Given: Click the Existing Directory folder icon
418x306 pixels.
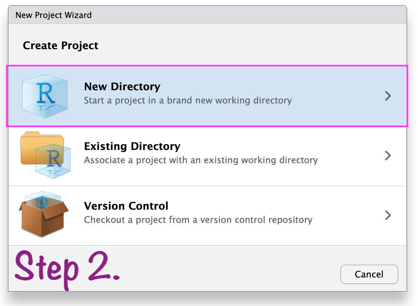Looking at the screenshot, I should [x=45, y=155].
